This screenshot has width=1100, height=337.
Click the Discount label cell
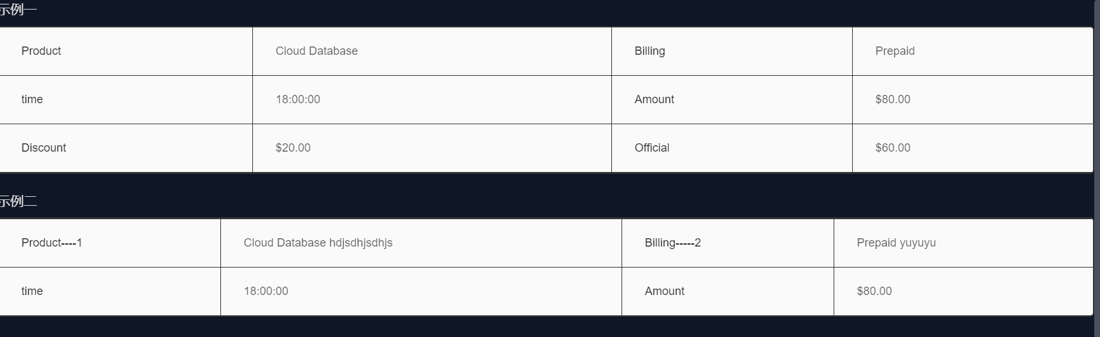[44, 148]
